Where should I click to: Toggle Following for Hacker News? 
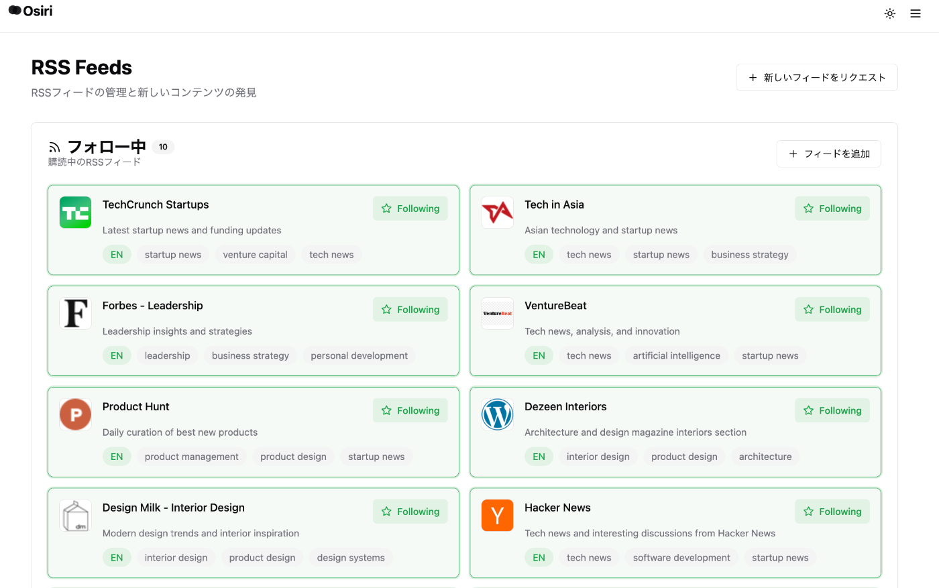point(832,512)
